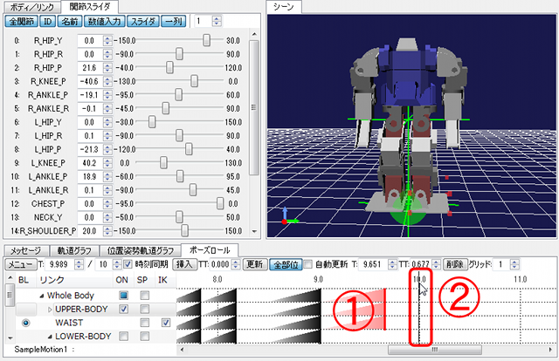Collapse the LOWER-BODY tree node
This screenshot has height=361, width=559.
(49, 337)
